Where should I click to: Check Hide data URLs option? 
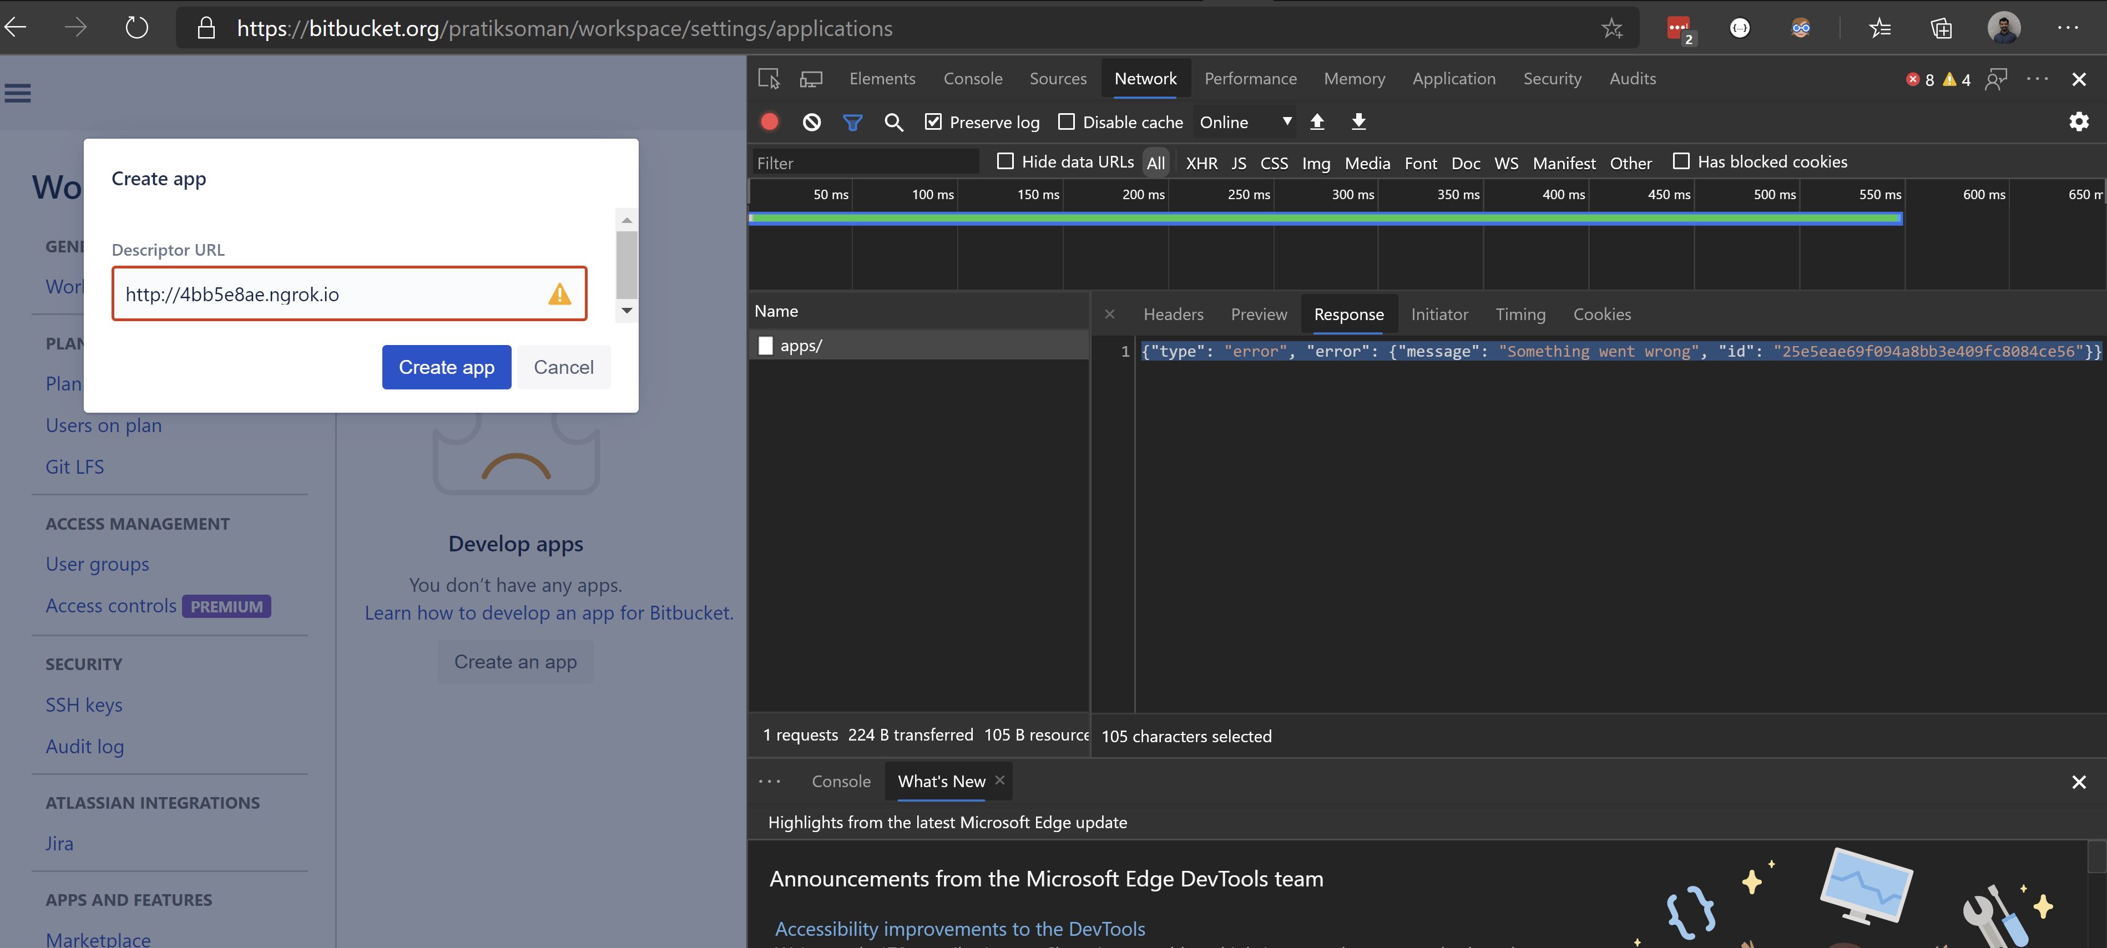click(1006, 161)
